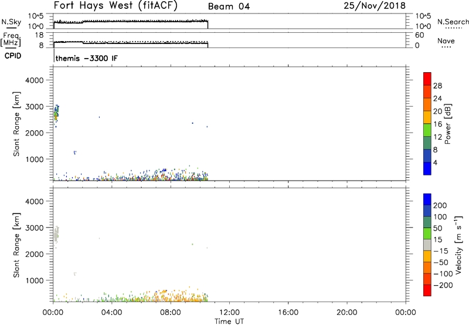Click the "18" tick on the frequency axis
This screenshot has height=325, width=469.
pyautogui.click(x=39, y=35)
